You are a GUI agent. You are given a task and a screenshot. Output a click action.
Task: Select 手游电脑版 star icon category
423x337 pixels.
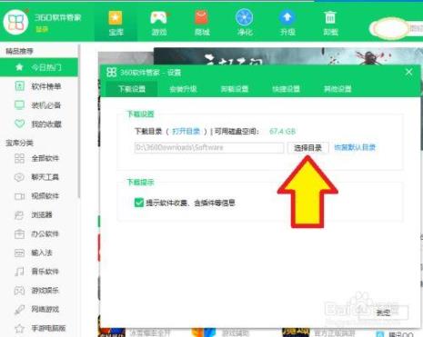tap(19, 328)
